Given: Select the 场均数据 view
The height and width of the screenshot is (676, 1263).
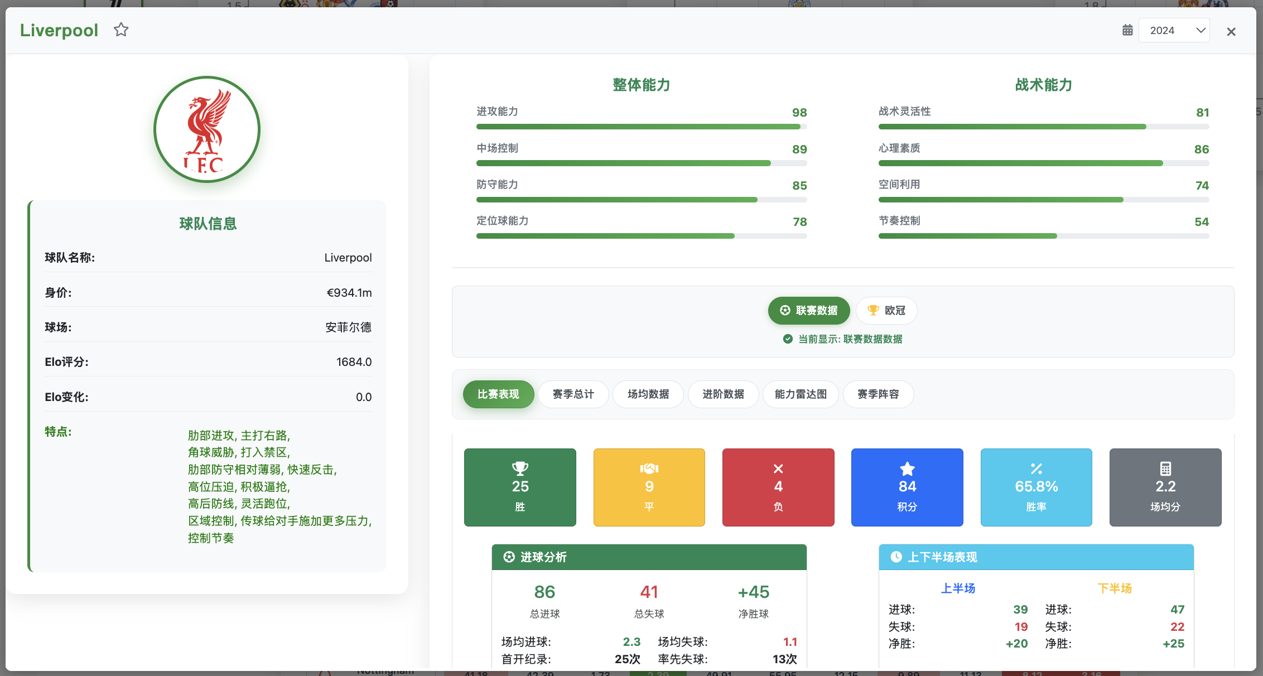Looking at the screenshot, I should 648,394.
